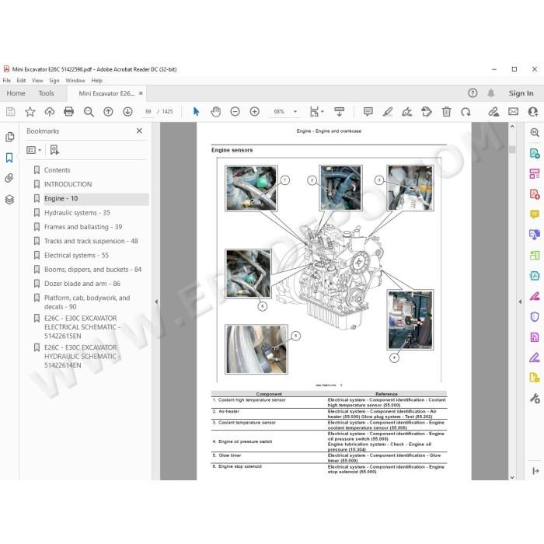The width and height of the screenshot is (544, 544).
Task: Open Dozer blade and arm - 86 bookmark
Action: coord(82,284)
